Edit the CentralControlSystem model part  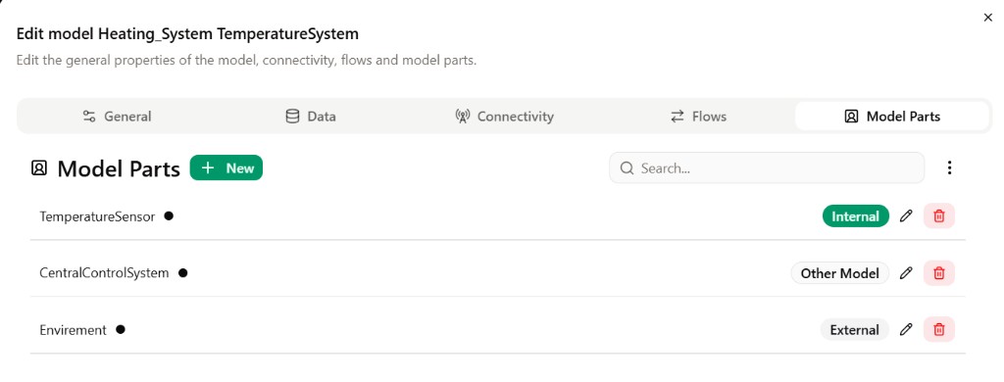pos(905,273)
